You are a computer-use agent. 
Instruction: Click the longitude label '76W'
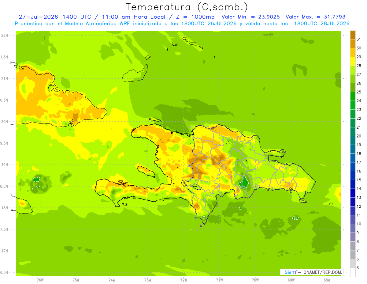[x=40, y=280]
